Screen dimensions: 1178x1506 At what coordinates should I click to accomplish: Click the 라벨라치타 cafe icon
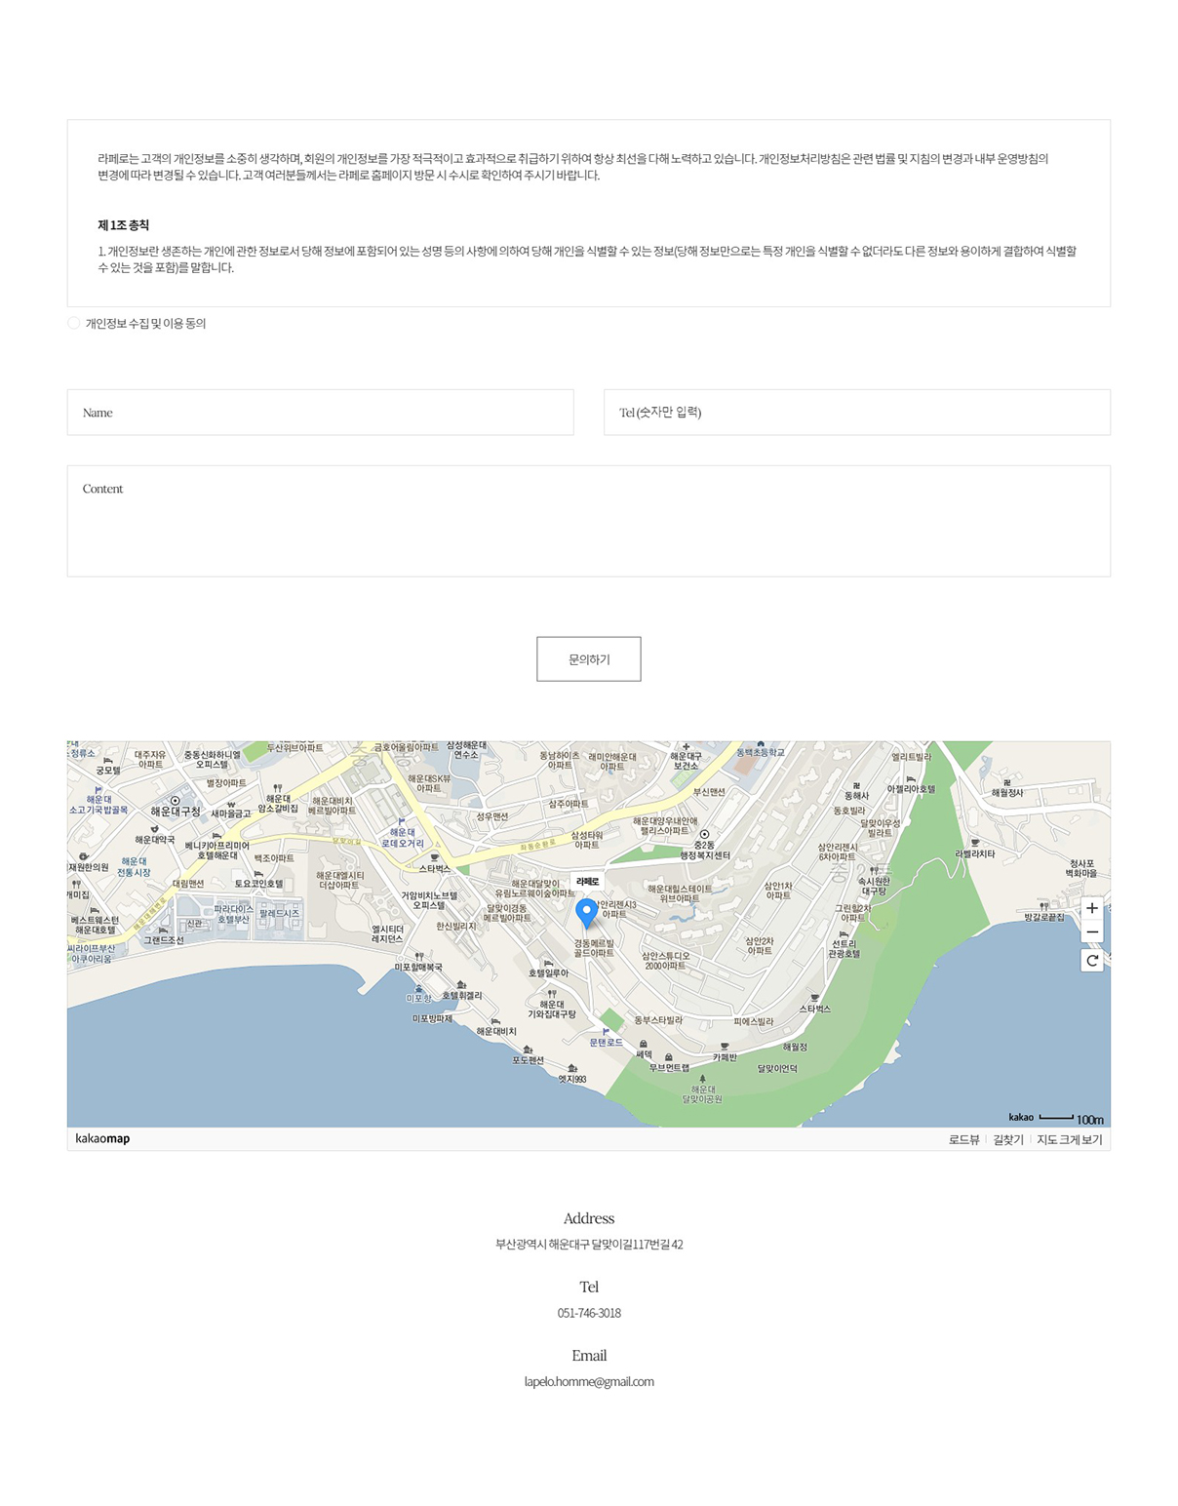click(x=974, y=843)
